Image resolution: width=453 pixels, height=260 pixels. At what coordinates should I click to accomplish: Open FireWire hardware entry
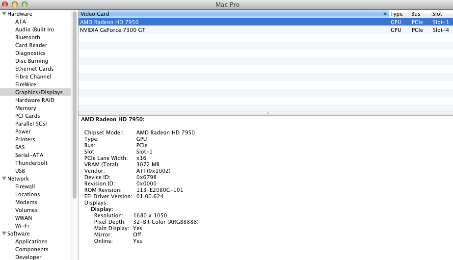point(26,84)
